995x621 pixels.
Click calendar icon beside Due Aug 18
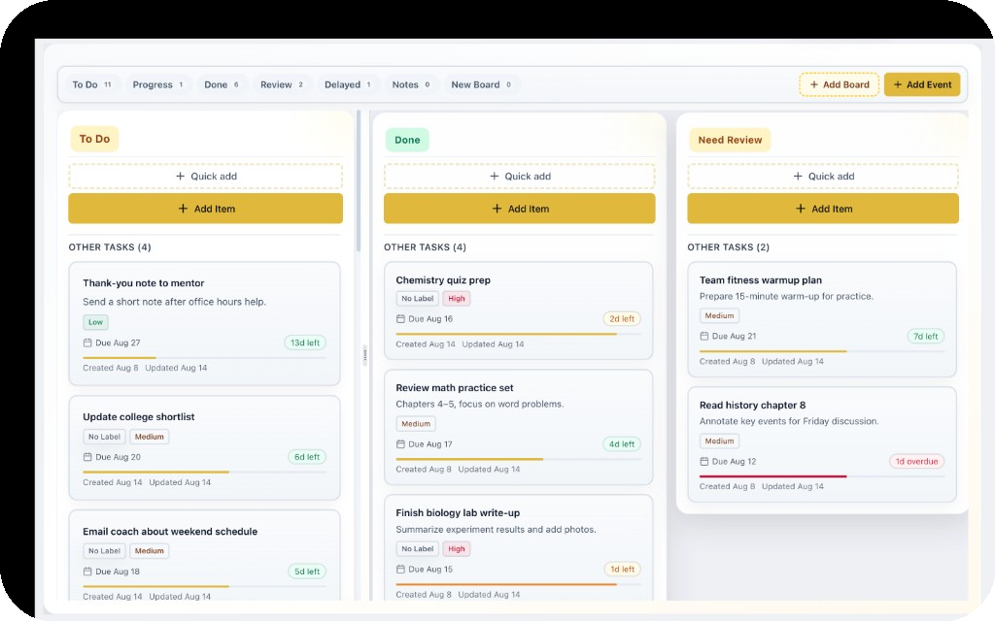[87, 572]
